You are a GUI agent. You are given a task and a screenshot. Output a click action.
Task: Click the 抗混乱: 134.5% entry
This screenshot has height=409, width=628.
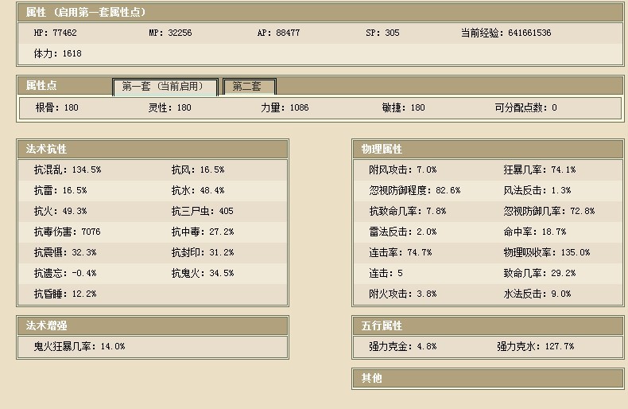pyautogui.click(x=68, y=169)
